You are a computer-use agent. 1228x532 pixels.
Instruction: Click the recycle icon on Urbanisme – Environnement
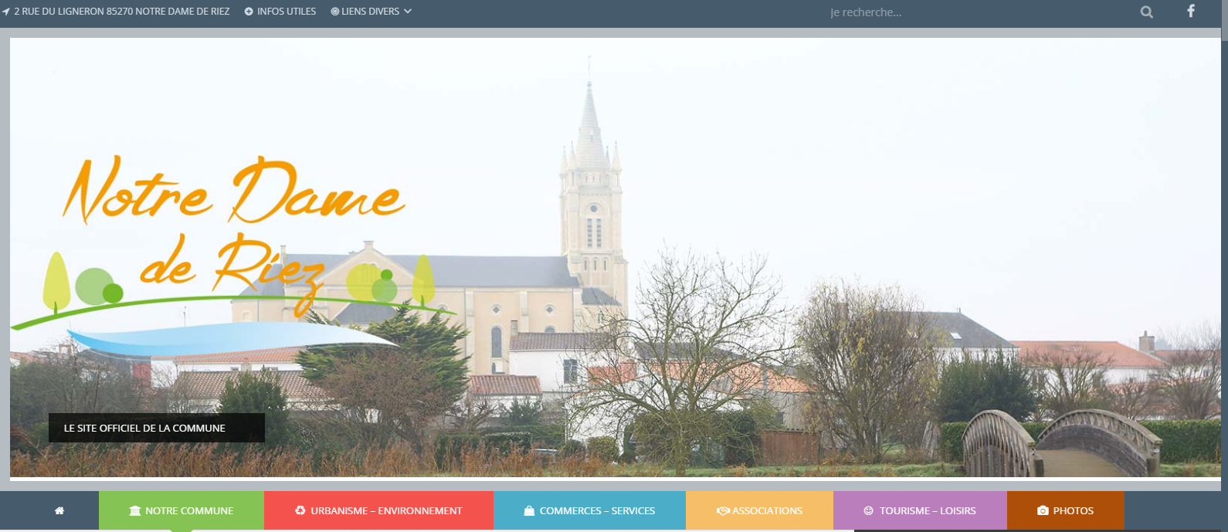point(300,510)
